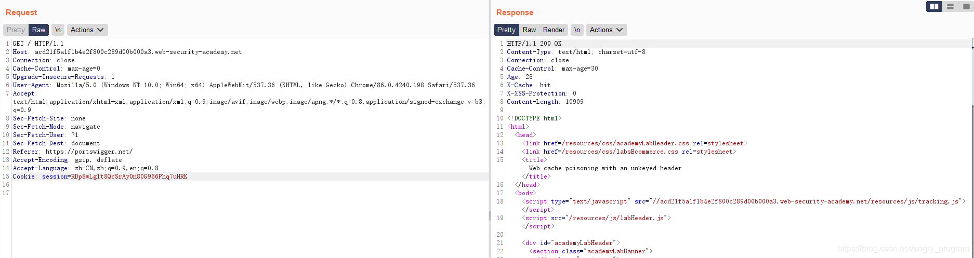974x258 pixels.
Task: Click 'Connection: close' in the Request panel
Action: coord(44,60)
